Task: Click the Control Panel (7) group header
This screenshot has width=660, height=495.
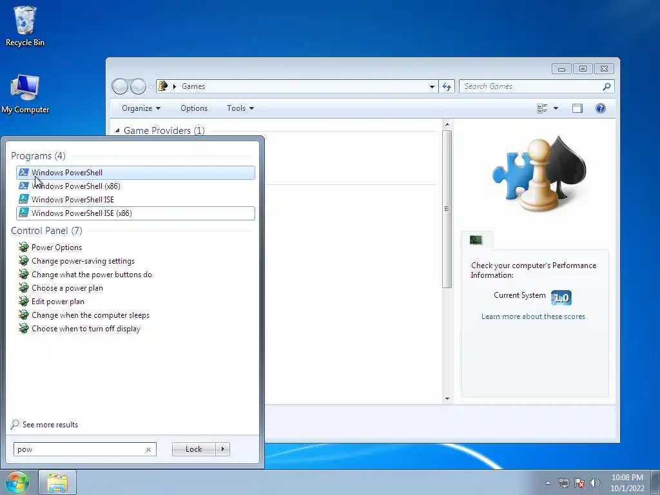Action: coord(46,231)
